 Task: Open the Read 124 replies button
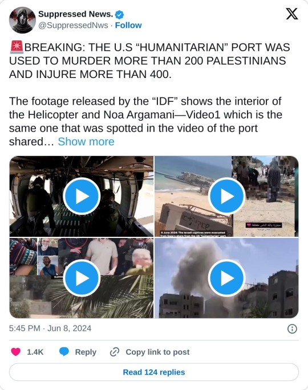[x=154, y=372]
